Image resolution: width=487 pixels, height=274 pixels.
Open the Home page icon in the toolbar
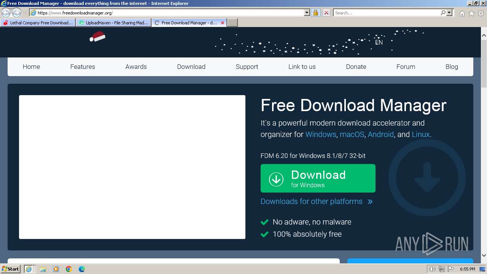(x=462, y=13)
